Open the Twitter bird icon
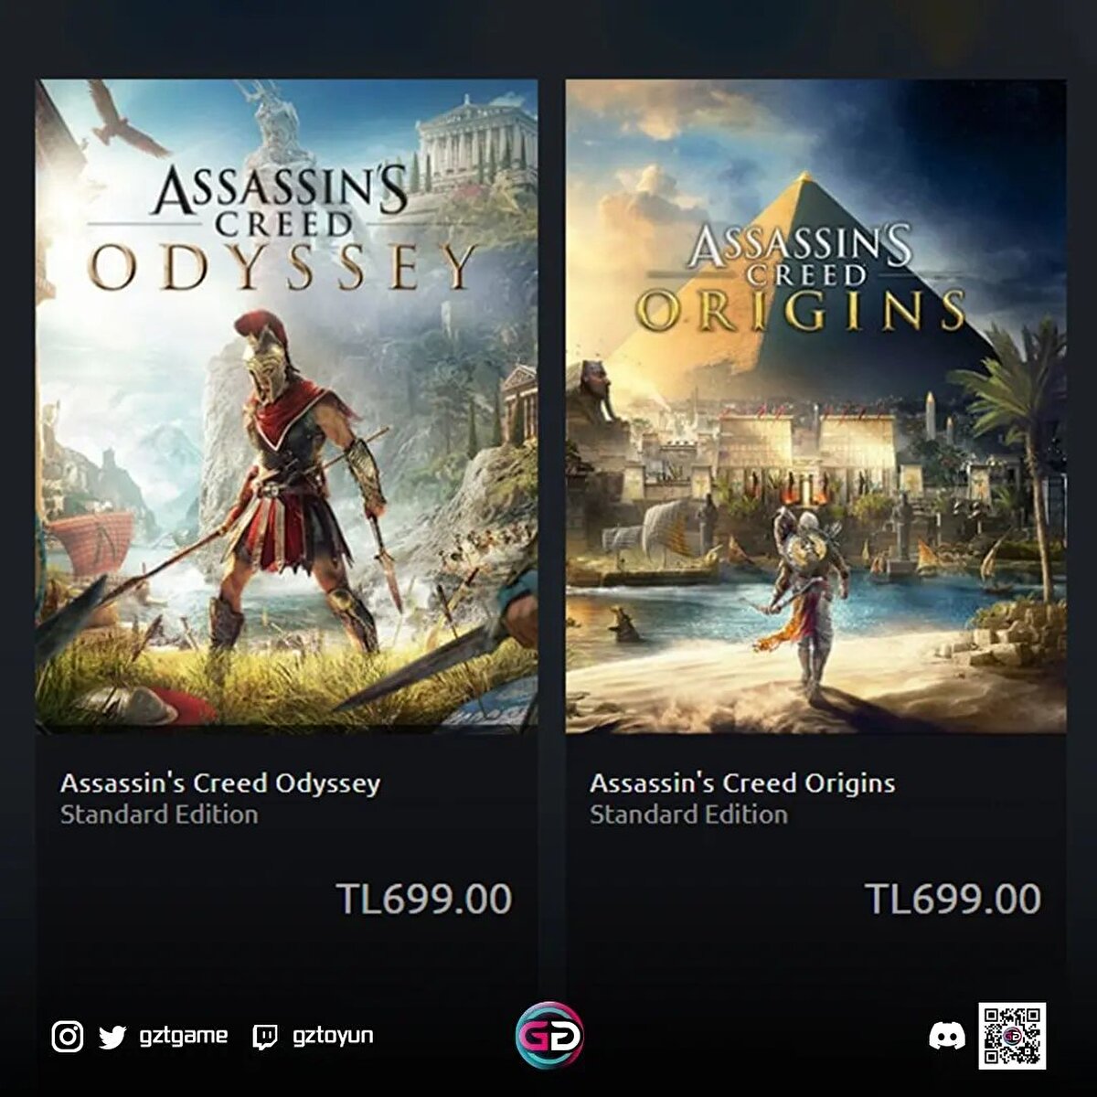This screenshot has height=1097, width=1097. click(x=112, y=1038)
